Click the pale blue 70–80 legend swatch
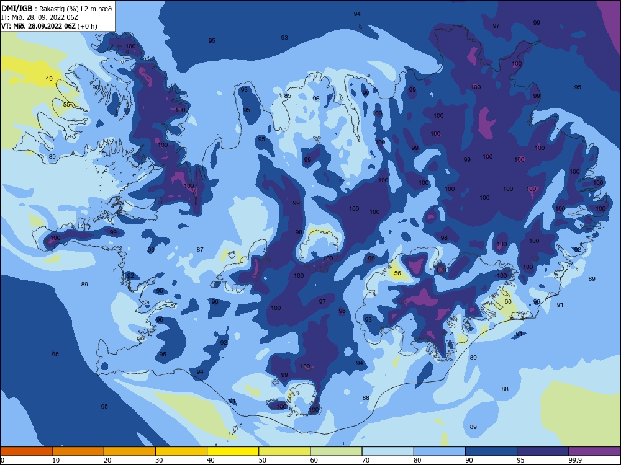The width and height of the screenshot is (621, 465). [x=388, y=451]
